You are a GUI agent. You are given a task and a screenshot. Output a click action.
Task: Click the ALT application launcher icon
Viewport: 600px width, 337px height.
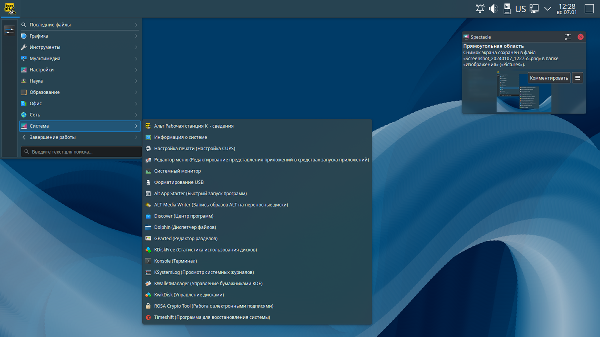tap(9, 8)
